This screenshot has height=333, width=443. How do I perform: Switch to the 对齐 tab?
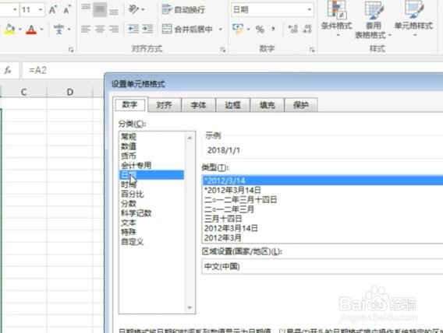[164, 105]
